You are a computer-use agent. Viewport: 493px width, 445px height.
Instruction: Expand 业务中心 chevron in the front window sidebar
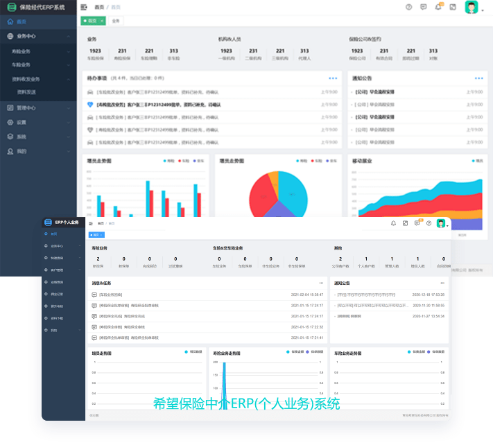pyautogui.click(x=80, y=246)
